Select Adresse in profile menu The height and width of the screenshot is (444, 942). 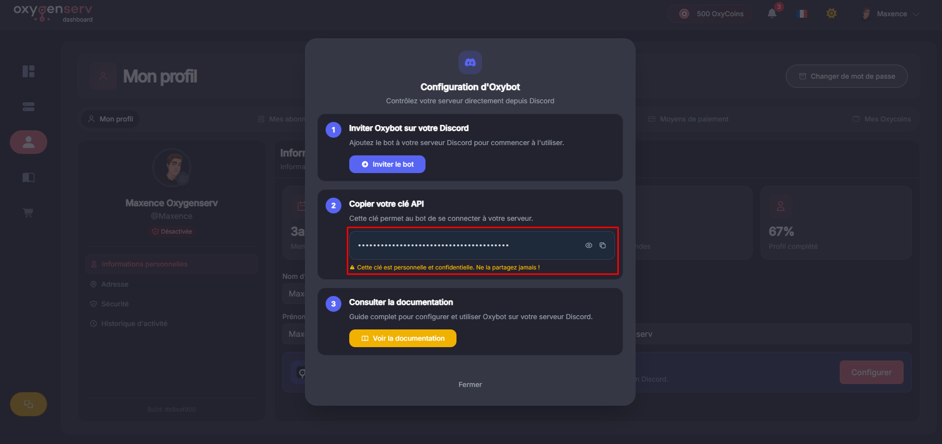(115, 284)
